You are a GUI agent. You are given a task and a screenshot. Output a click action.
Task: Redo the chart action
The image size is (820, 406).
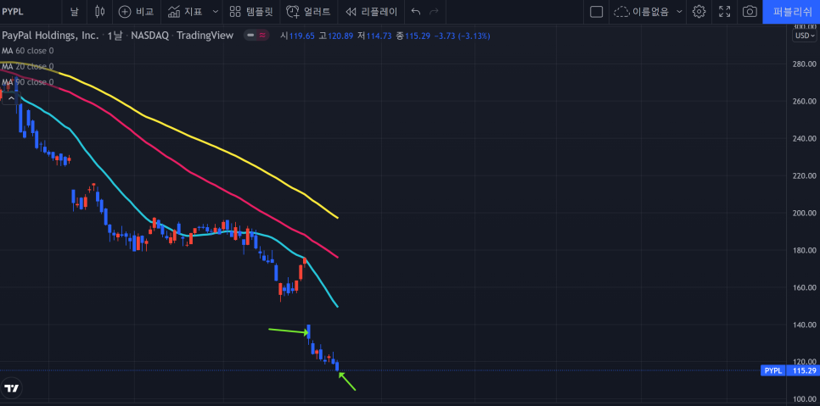[x=434, y=12]
